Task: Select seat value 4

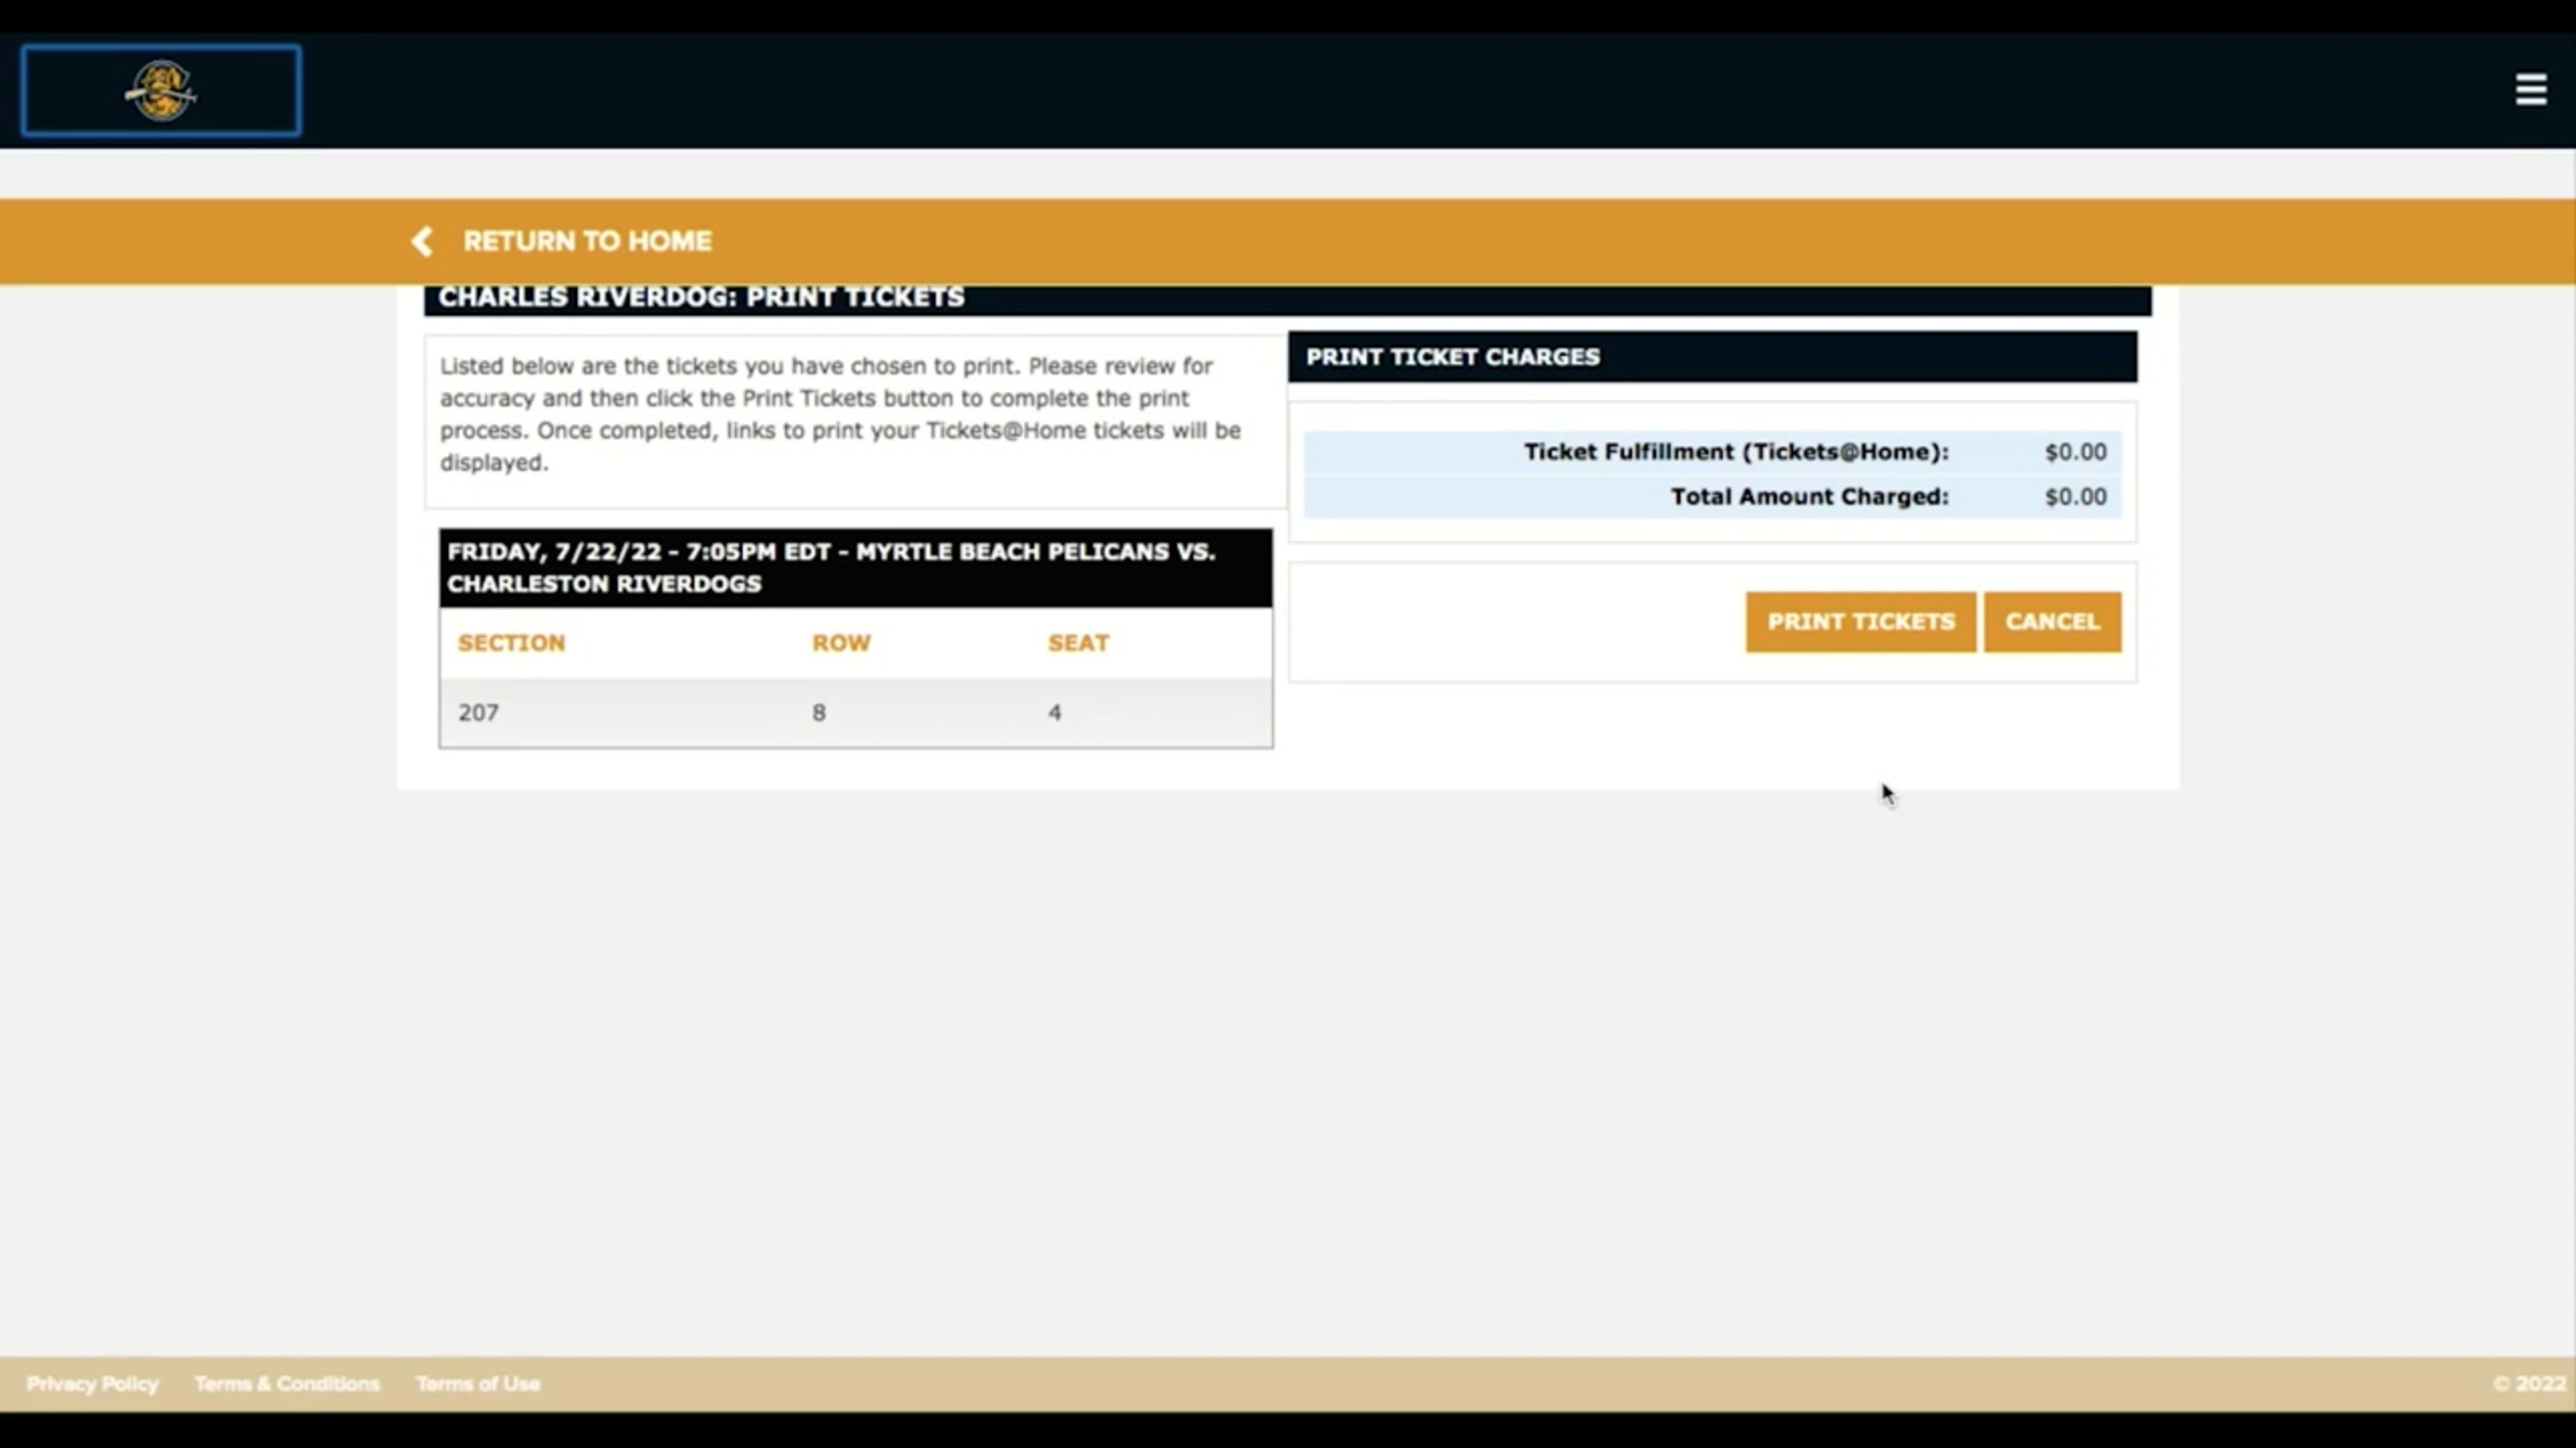Action: (1055, 712)
